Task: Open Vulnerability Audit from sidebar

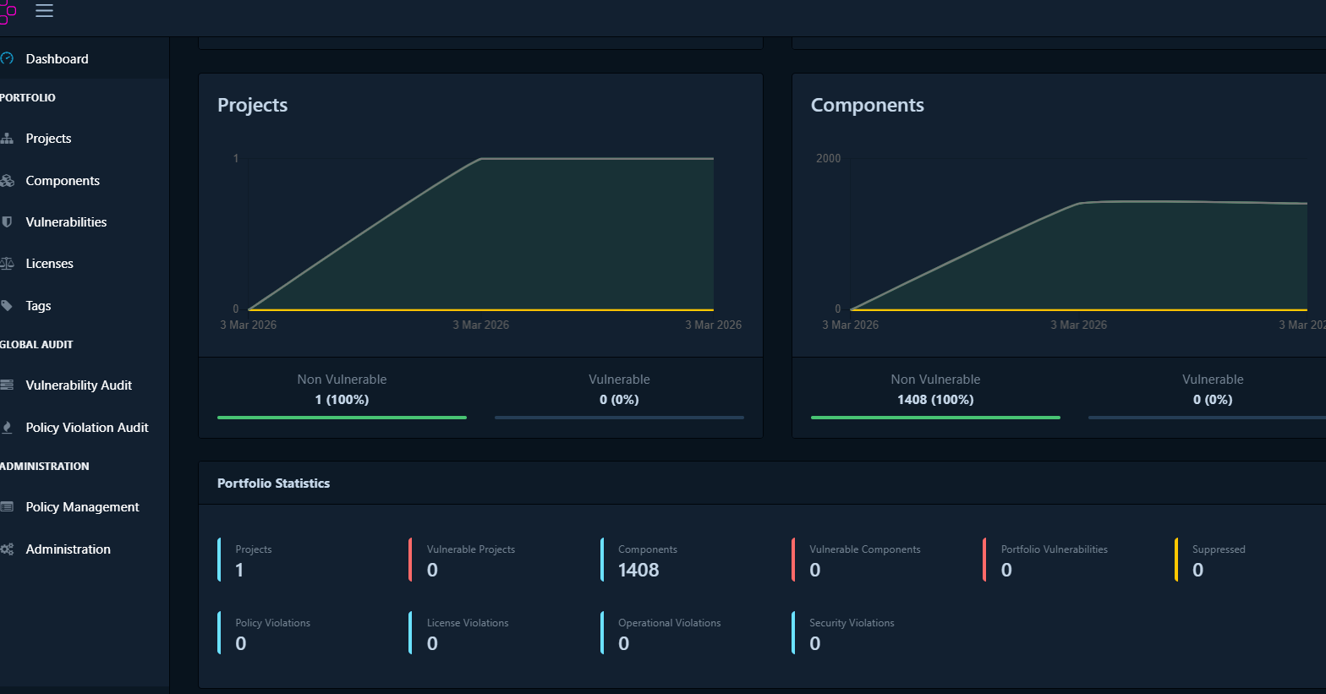Action: (79, 385)
